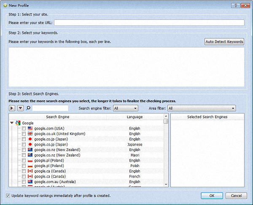This screenshot has width=253, height=205.
Task: Collapse the Google tree node
Action: 12,123
